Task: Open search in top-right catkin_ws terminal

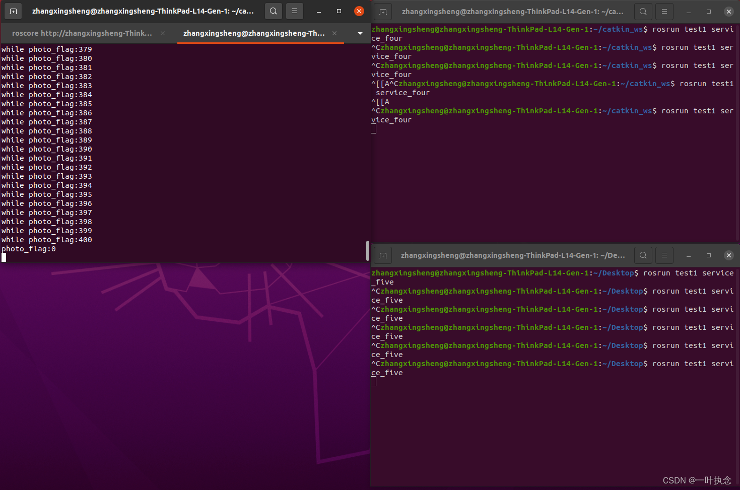Action: point(643,12)
